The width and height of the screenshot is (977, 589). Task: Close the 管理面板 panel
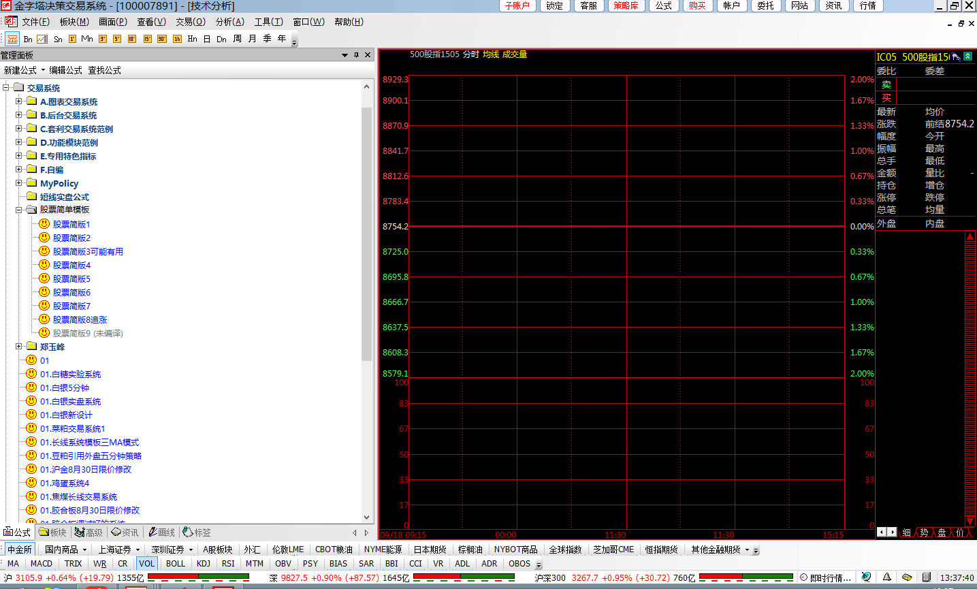(x=368, y=55)
